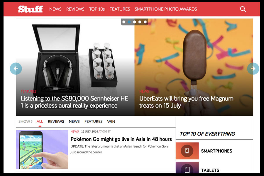Screen dimensions: 264x176
Task: Open SMARTPHONE PHOTO AWARDS menu item
Action: [x=166, y=9]
